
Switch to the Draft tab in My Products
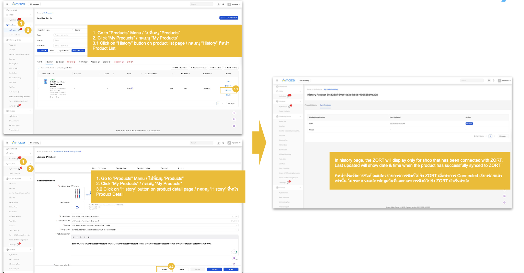129,62
